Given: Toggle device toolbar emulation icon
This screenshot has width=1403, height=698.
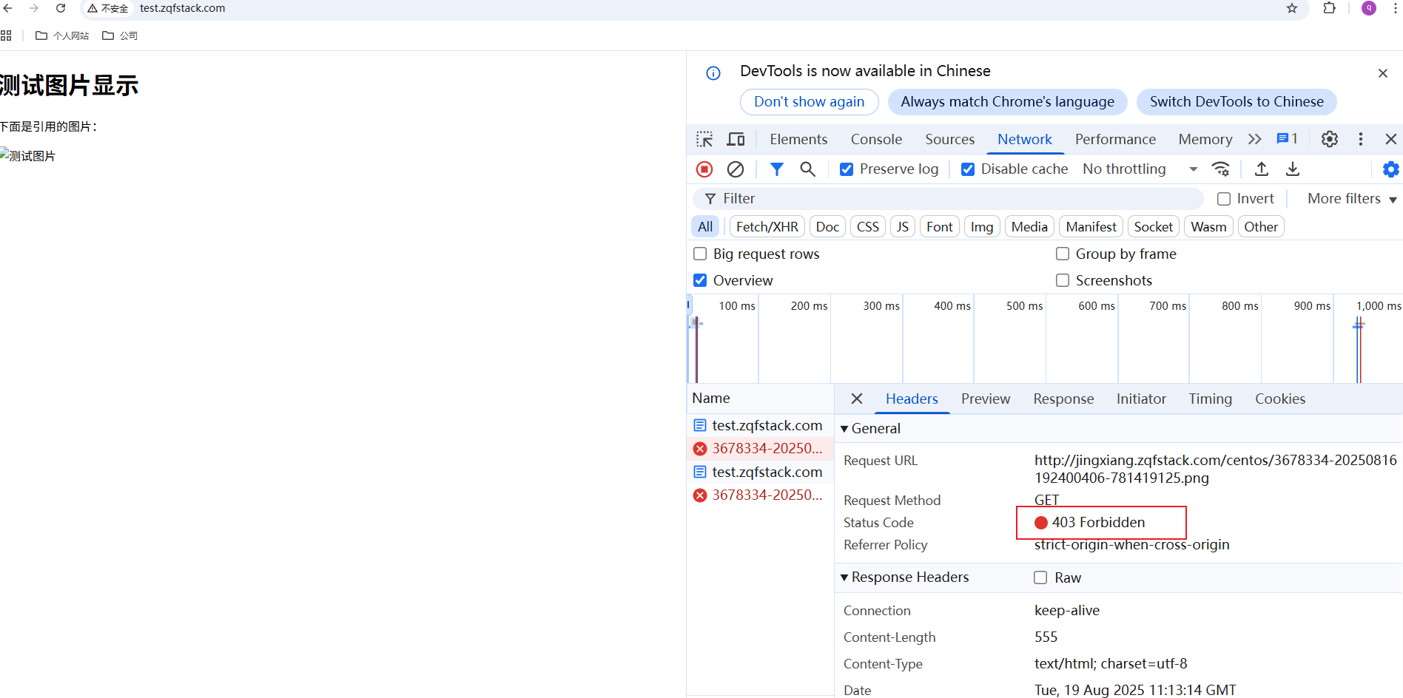Looking at the screenshot, I should pos(736,139).
